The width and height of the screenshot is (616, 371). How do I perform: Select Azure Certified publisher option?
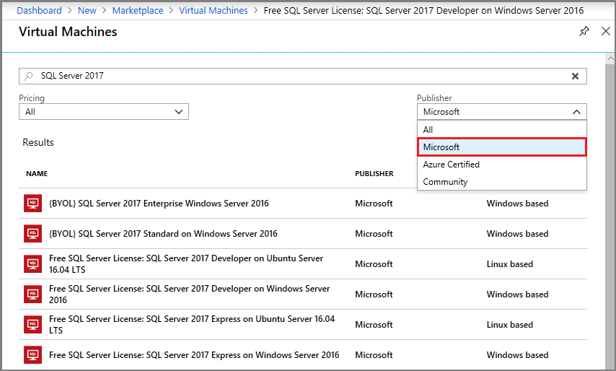[x=452, y=165]
